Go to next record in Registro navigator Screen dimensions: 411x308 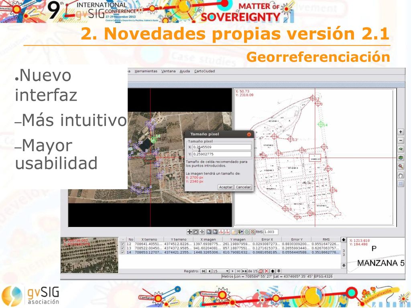click(232, 271)
